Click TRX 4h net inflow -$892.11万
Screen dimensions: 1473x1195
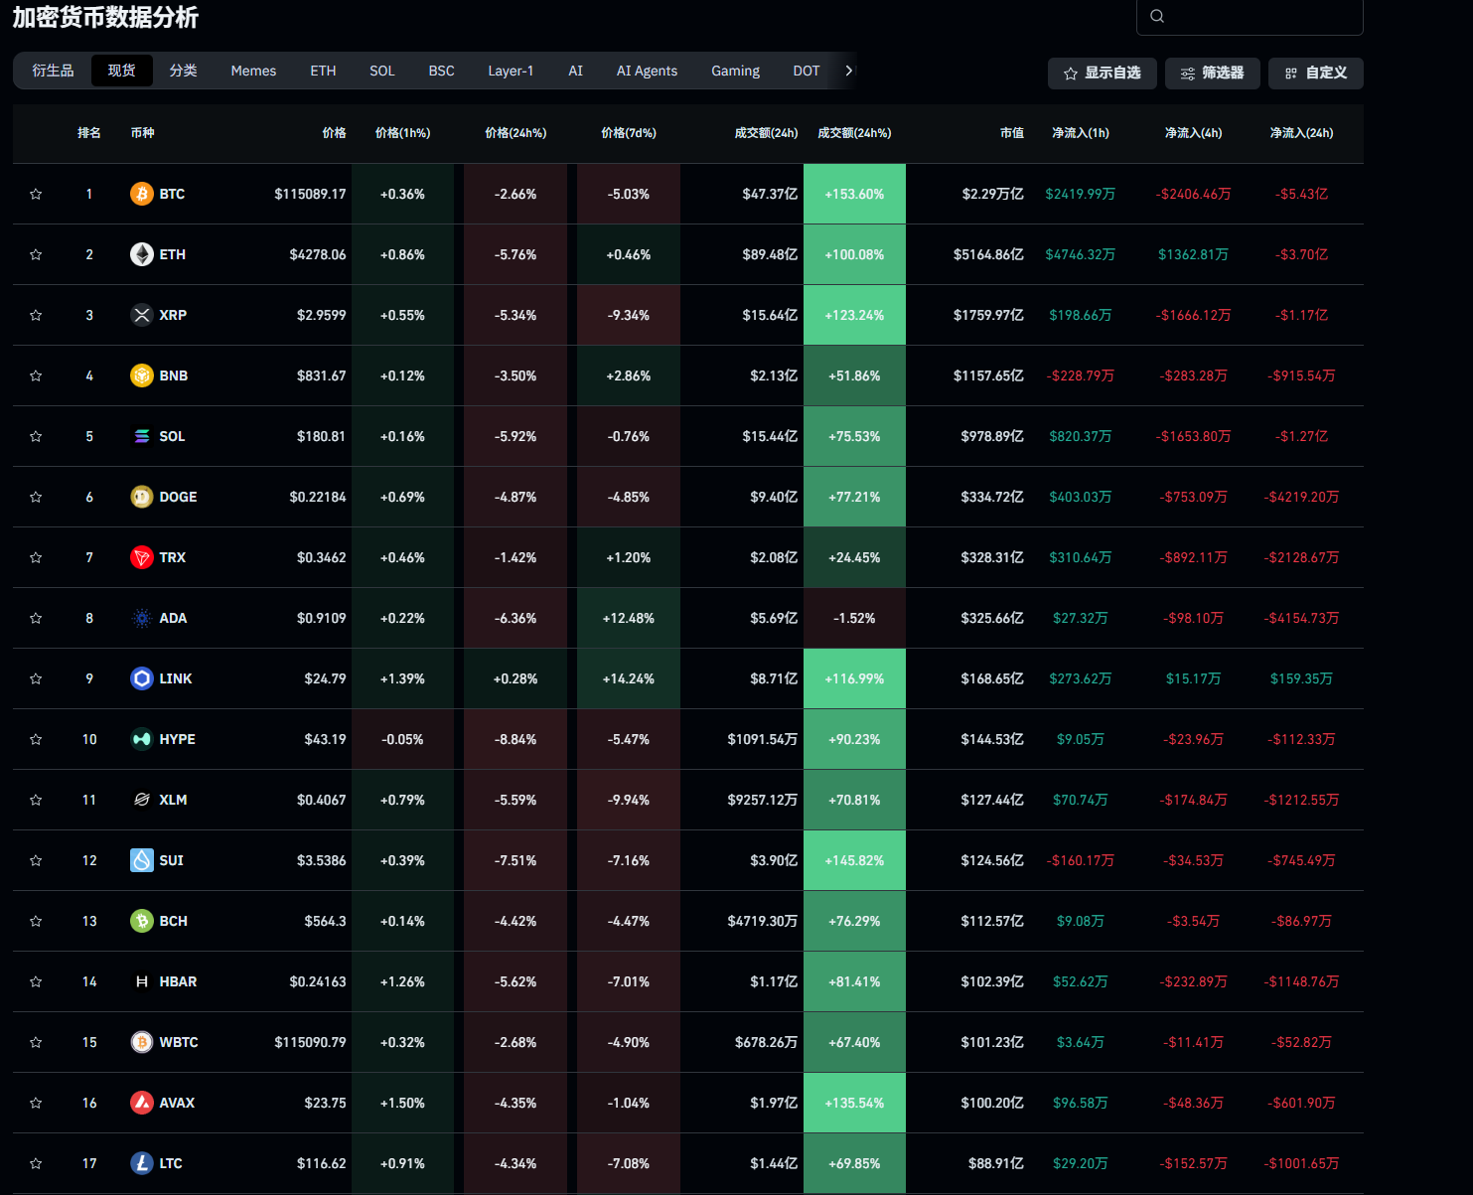point(1193,557)
